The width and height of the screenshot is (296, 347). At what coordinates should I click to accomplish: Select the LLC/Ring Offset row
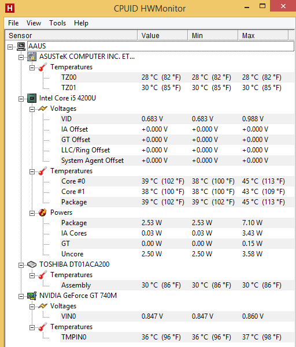[x=177, y=150]
